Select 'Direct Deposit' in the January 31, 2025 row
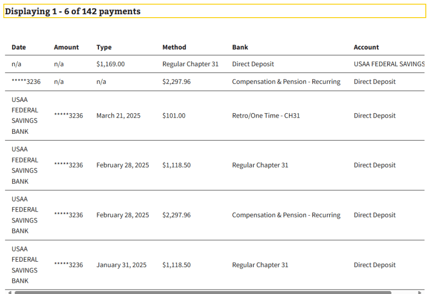 click(374, 265)
